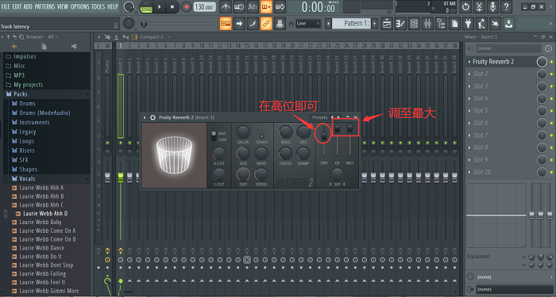Image resolution: width=556 pixels, height=297 pixels.
Task: Click the link/multilink controllers icon
Action: pos(266,24)
